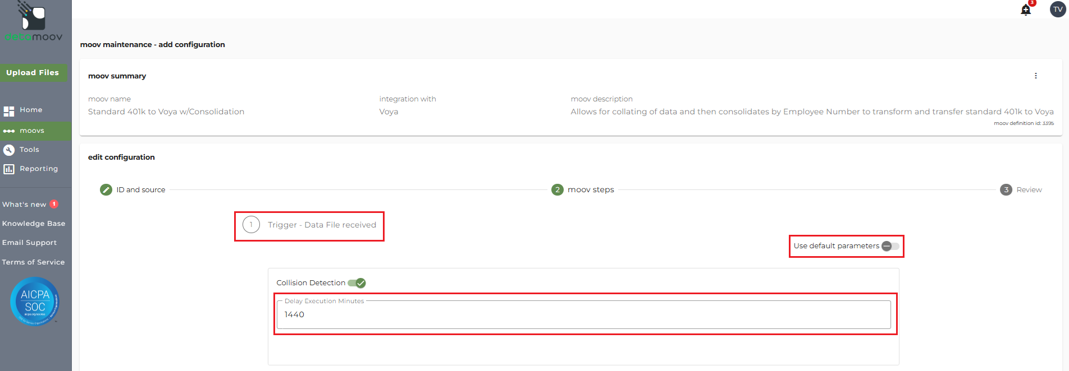
Task: Go to the moov steps stage
Action: click(583, 190)
